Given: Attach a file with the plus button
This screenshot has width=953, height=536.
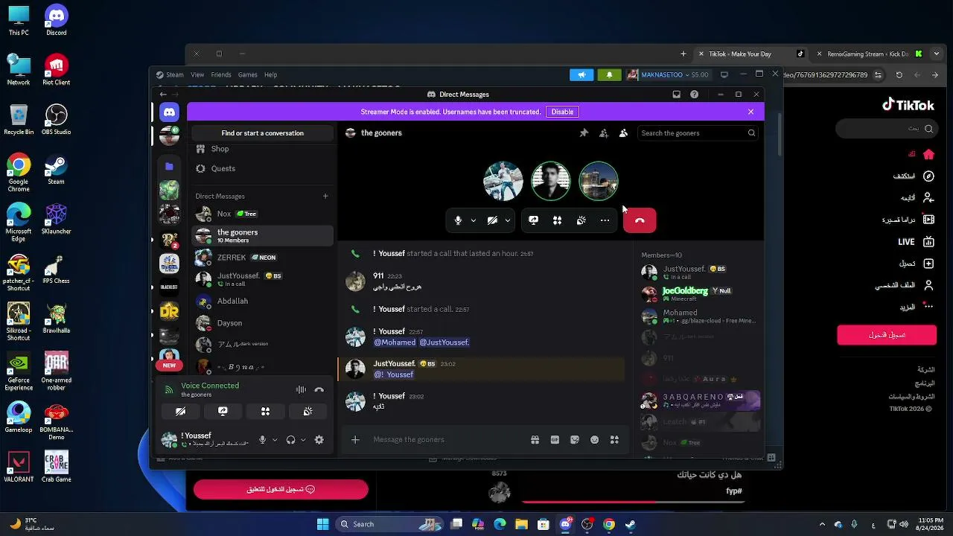Looking at the screenshot, I should pyautogui.click(x=355, y=440).
